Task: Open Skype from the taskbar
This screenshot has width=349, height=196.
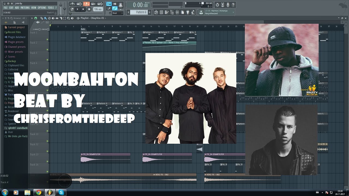Action: pyautogui.click(x=61, y=192)
